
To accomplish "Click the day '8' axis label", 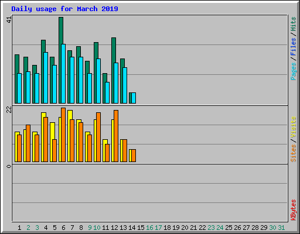I will tap(81, 228).
